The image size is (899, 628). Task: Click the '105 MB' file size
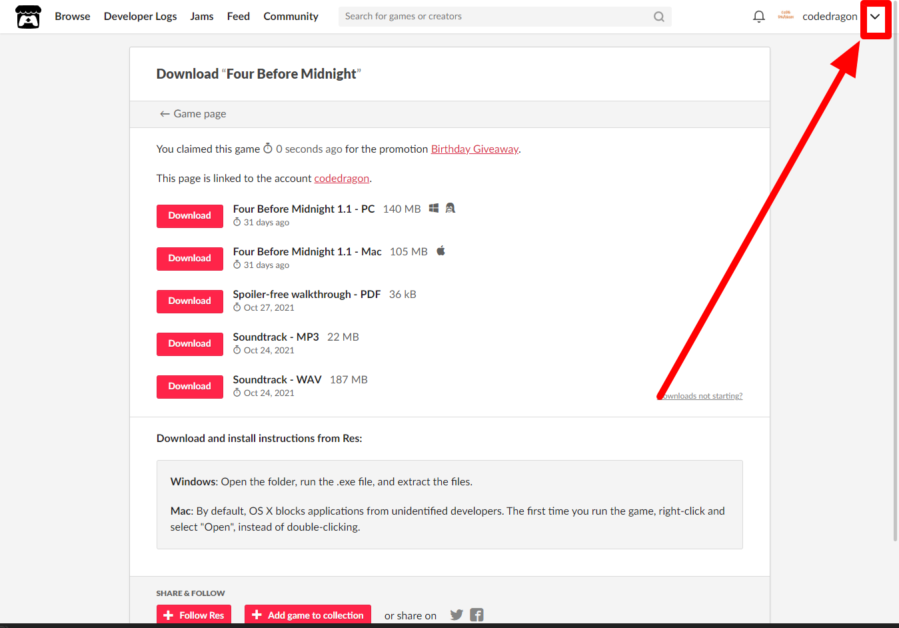point(409,252)
